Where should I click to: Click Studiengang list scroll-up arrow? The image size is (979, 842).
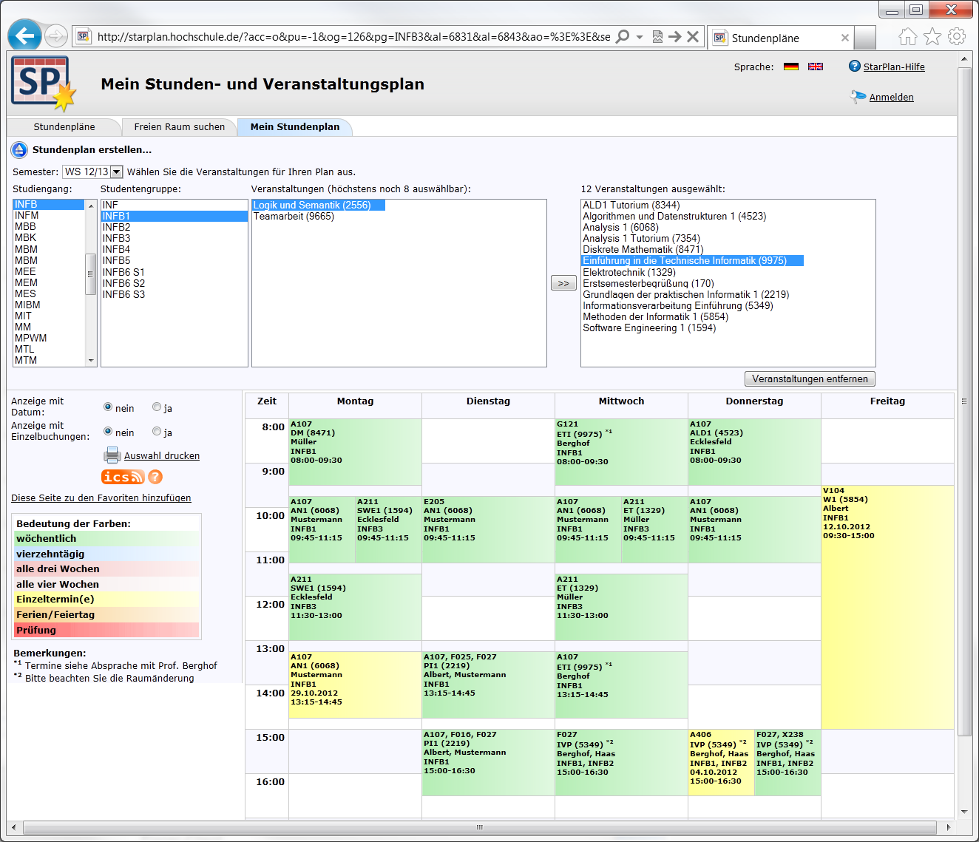tap(92, 206)
